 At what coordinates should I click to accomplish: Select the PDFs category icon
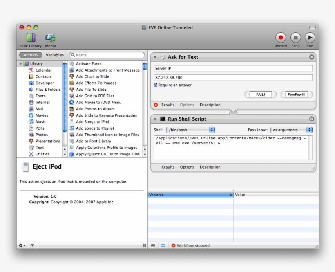pos(31,128)
